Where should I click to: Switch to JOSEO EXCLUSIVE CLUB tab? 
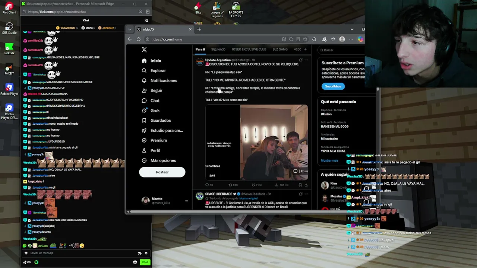click(x=249, y=50)
